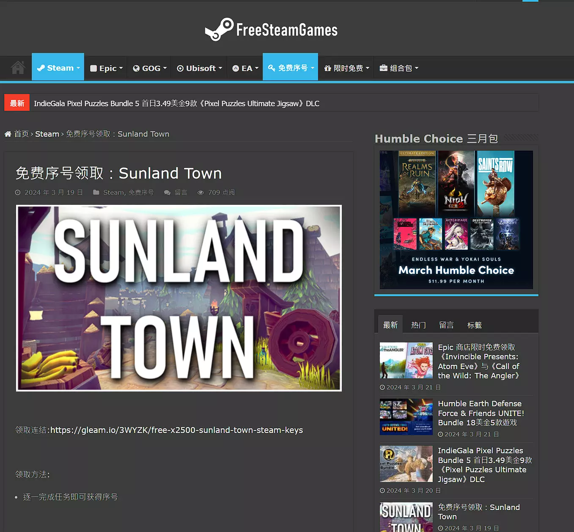574x532 pixels.
Task: Open the 组合包 bundles menu
Action: coord(399,68)
